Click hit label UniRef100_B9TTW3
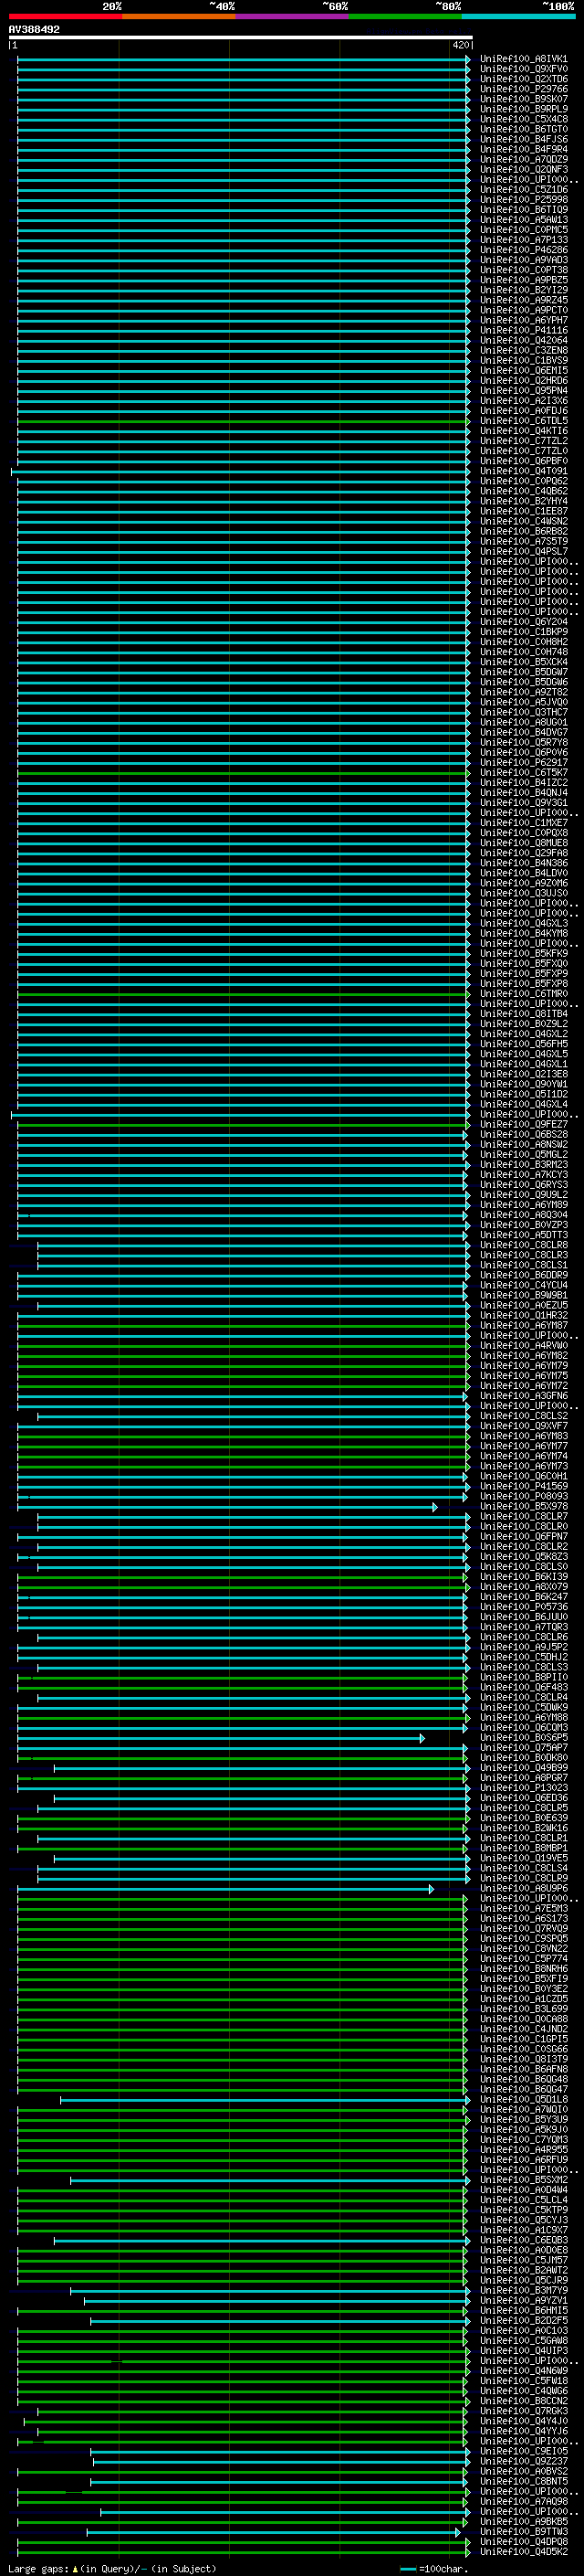 523,2532
